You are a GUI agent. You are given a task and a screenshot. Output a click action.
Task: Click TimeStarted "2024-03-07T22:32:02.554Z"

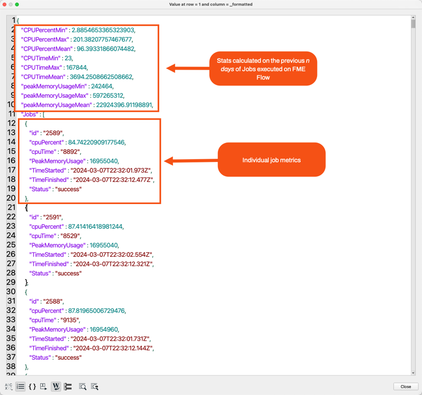(112, 255)
